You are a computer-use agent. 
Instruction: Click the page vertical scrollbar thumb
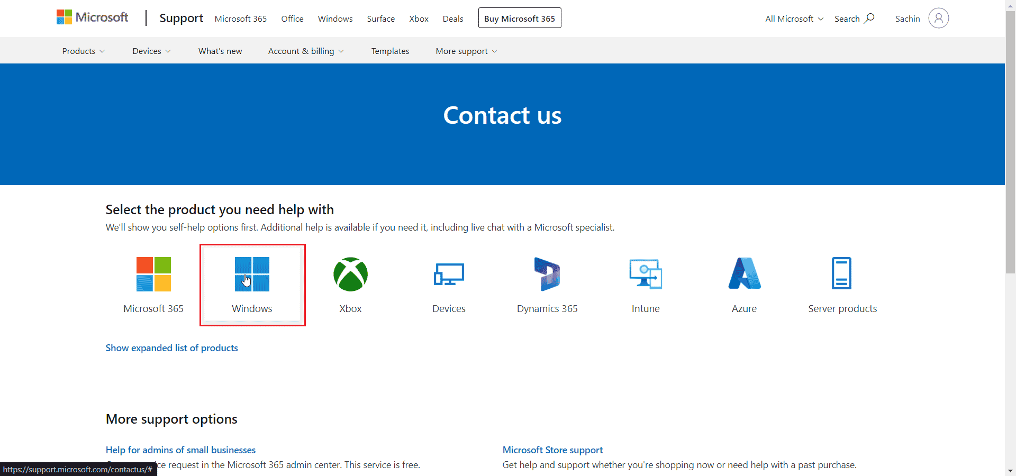point(1010,142)
